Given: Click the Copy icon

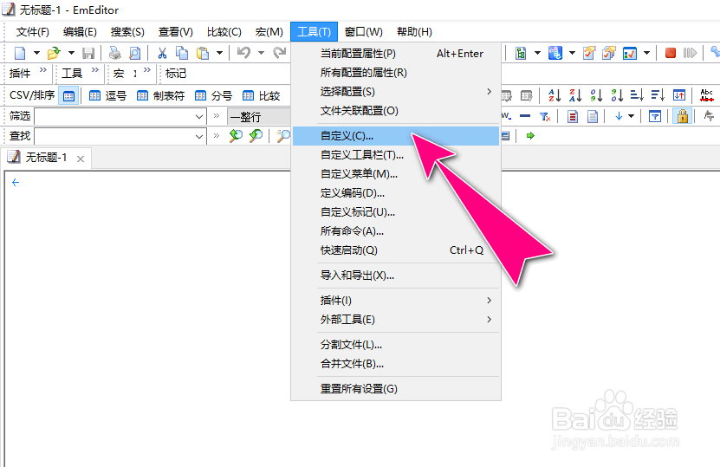Looking at the screenshot, I should coord(182,53).
